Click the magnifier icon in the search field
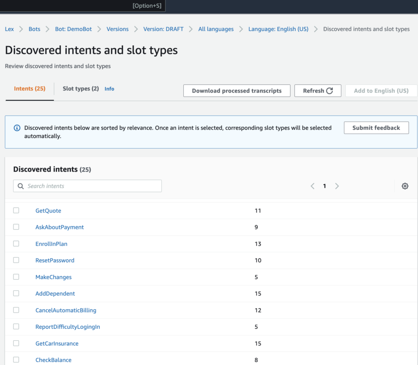The image size is (418, 365). click(x=20, y=186)
